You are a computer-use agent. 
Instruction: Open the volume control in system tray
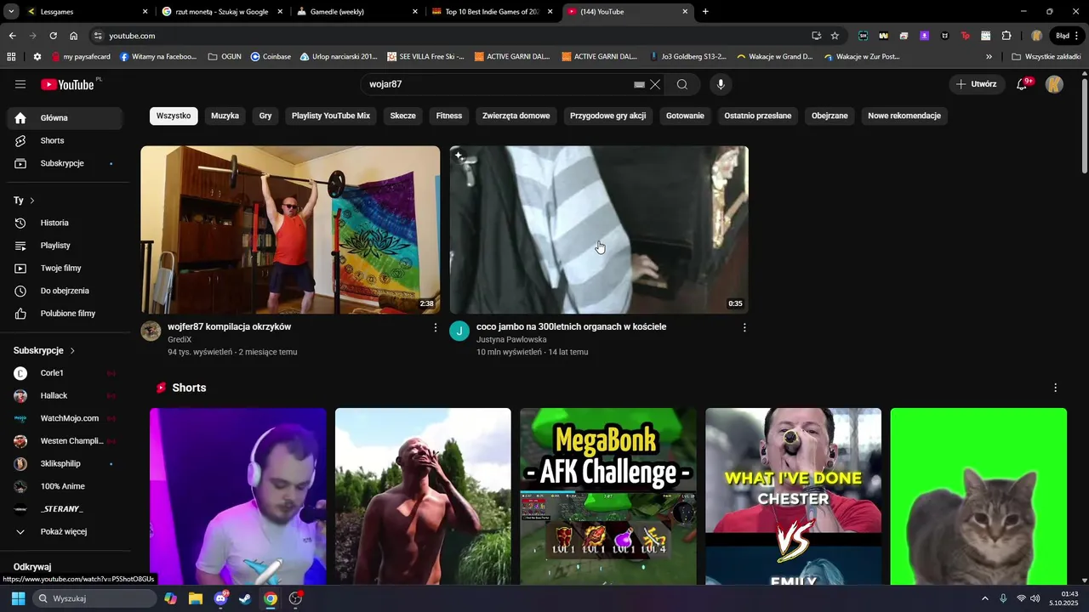[1035, 598]
